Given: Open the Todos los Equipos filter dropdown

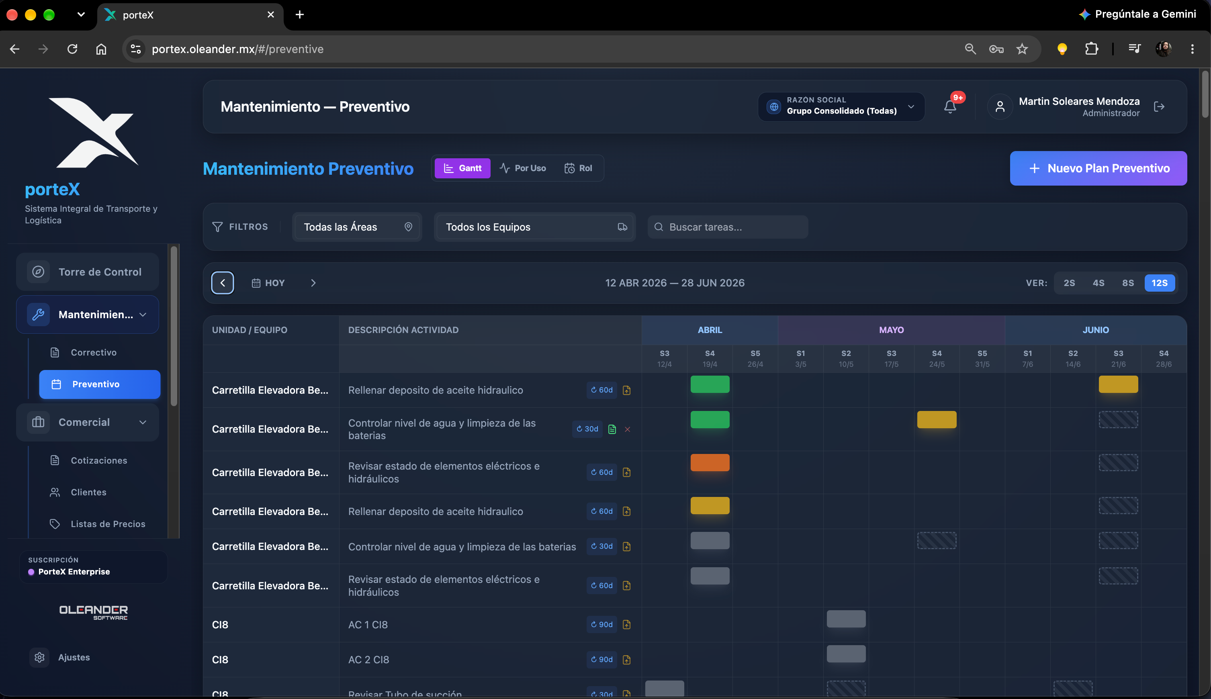Looking at the screenshot, I should [x=535, y=227].
